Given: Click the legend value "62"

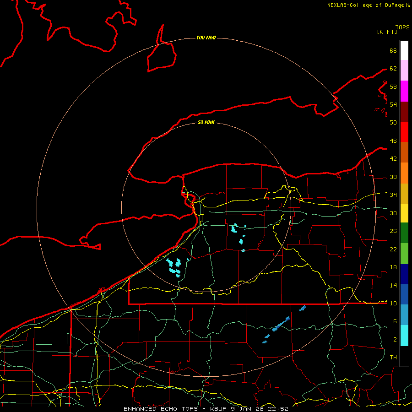Looking at the screenshot, I should tap(393, 69).
